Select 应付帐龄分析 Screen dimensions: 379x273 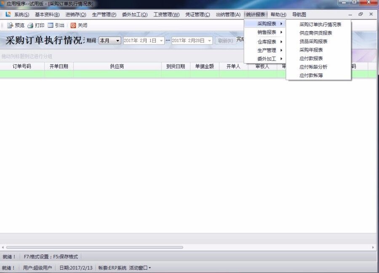tap(313, 67)
